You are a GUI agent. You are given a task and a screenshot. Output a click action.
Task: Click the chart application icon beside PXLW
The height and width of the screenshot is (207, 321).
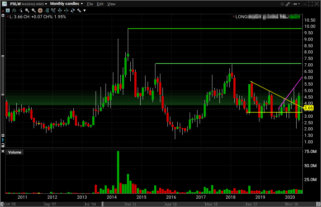point(4,4)
